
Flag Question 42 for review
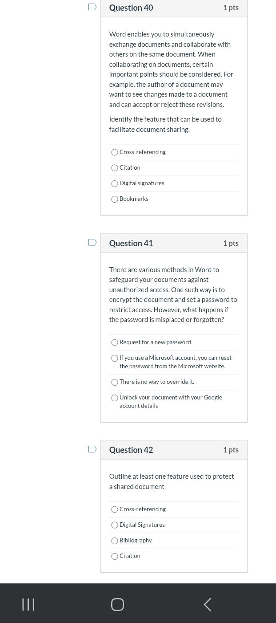tap(92, 449)
